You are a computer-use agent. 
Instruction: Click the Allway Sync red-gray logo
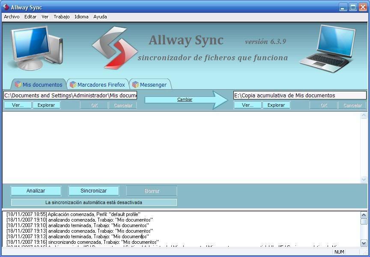click(115, 48)
